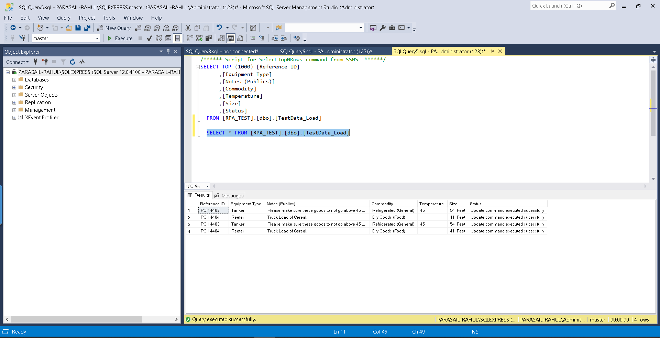Click the Undo arrow icon
This screenshot has height=338, width=660.
point(219,28)
